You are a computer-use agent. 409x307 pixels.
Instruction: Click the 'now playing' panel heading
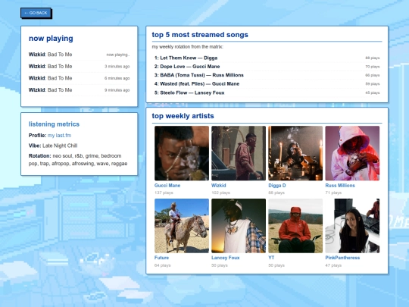point(51,39)
